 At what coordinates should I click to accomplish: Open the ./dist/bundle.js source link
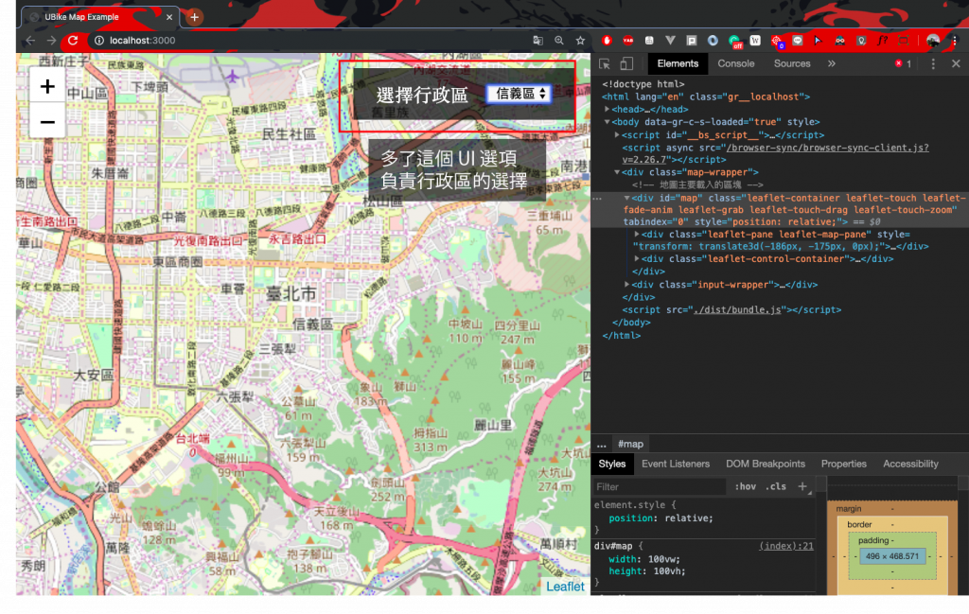[x=737, y=310]
